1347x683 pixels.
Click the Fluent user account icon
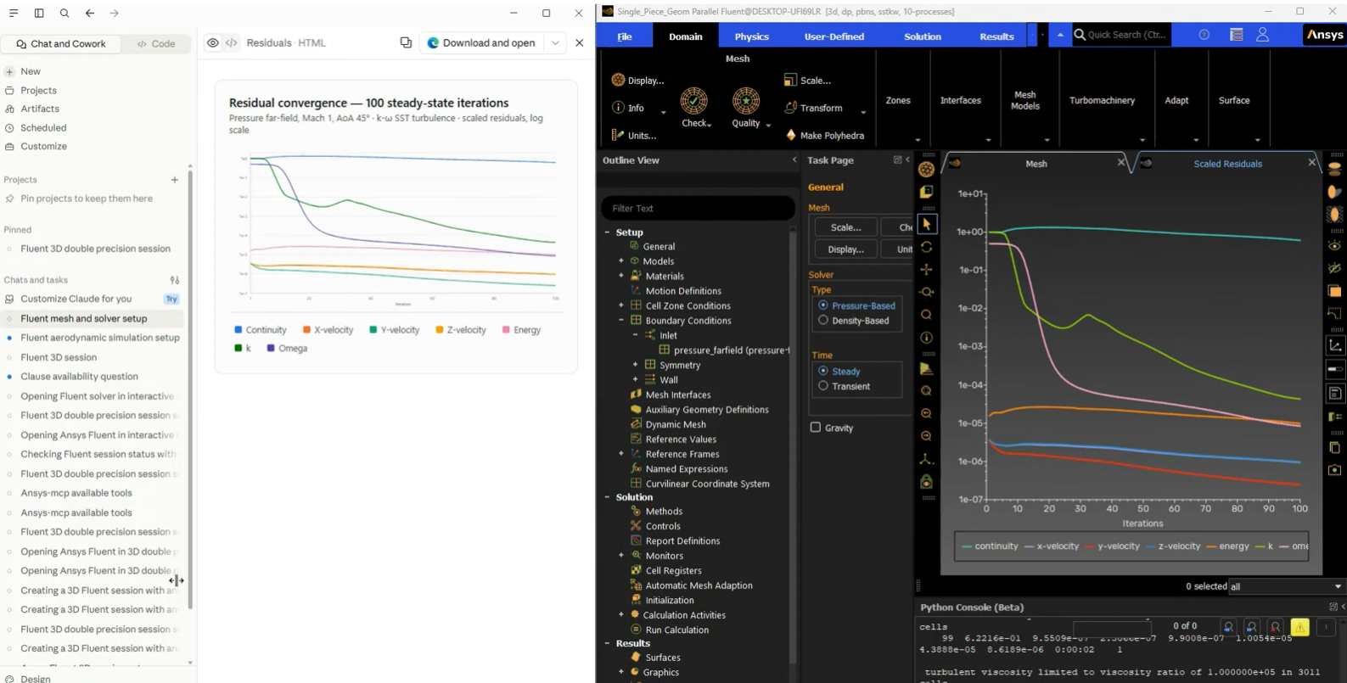pyautogui.click(x=1262, y=35)
